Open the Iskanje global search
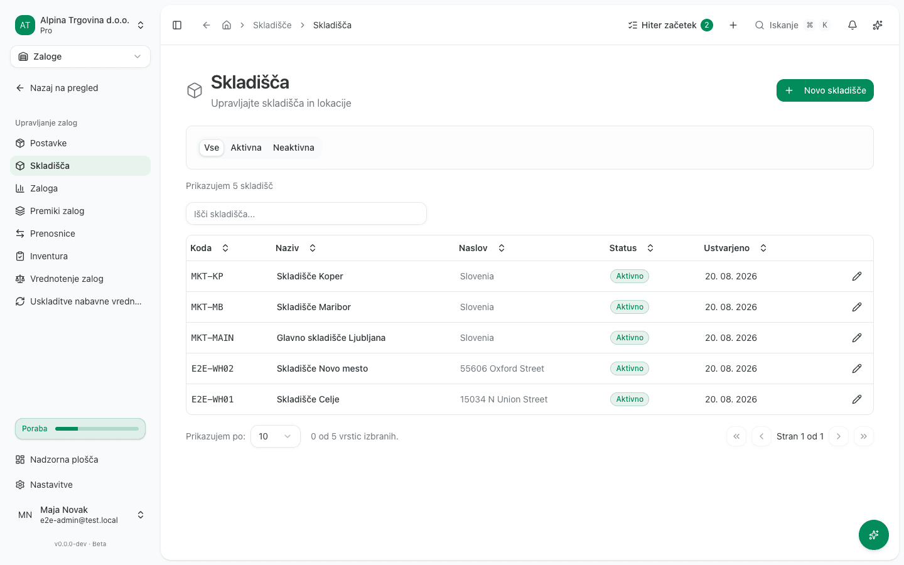Viewport: 904px width, 565px height. point(792,25)
